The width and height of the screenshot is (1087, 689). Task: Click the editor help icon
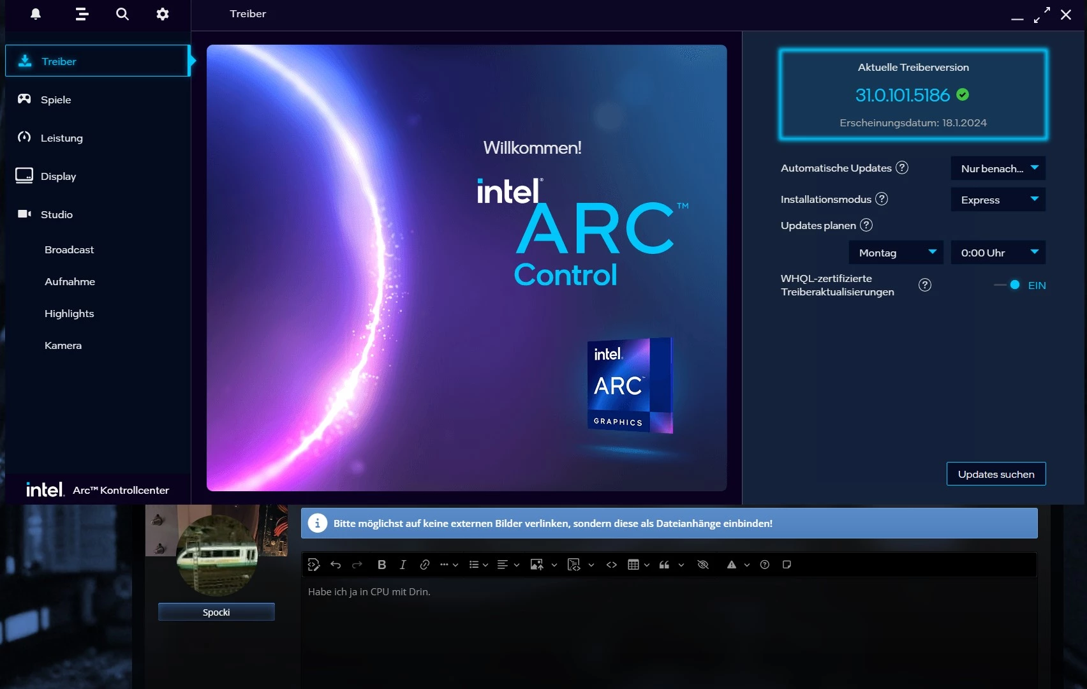coord(765,565)
